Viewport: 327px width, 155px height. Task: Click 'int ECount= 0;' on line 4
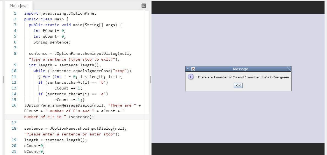[x=50, y=31]
